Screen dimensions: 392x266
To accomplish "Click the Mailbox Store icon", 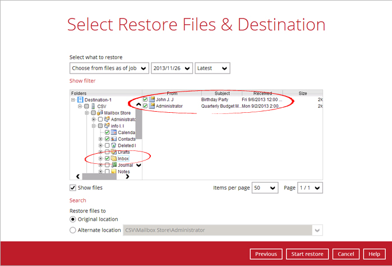I will coord(100,113).
